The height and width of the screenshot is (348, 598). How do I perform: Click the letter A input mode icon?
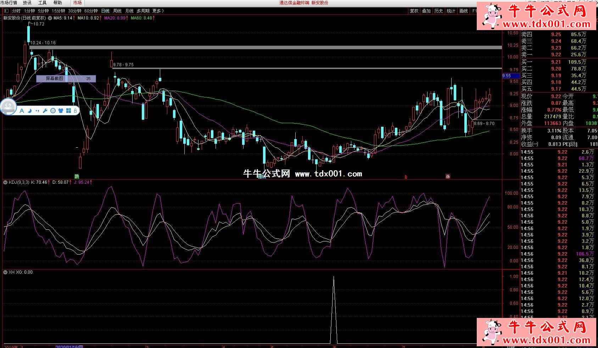point(22,111)
